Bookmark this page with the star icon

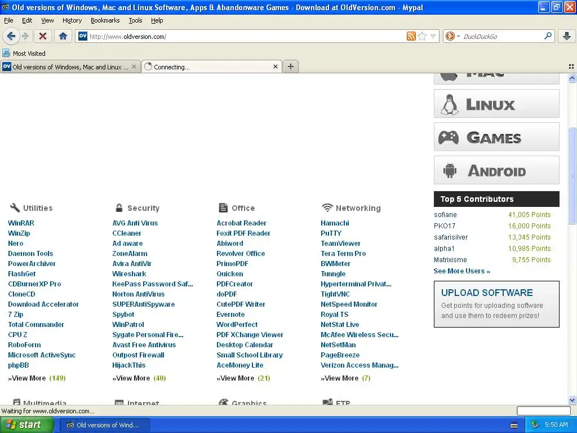422,36
